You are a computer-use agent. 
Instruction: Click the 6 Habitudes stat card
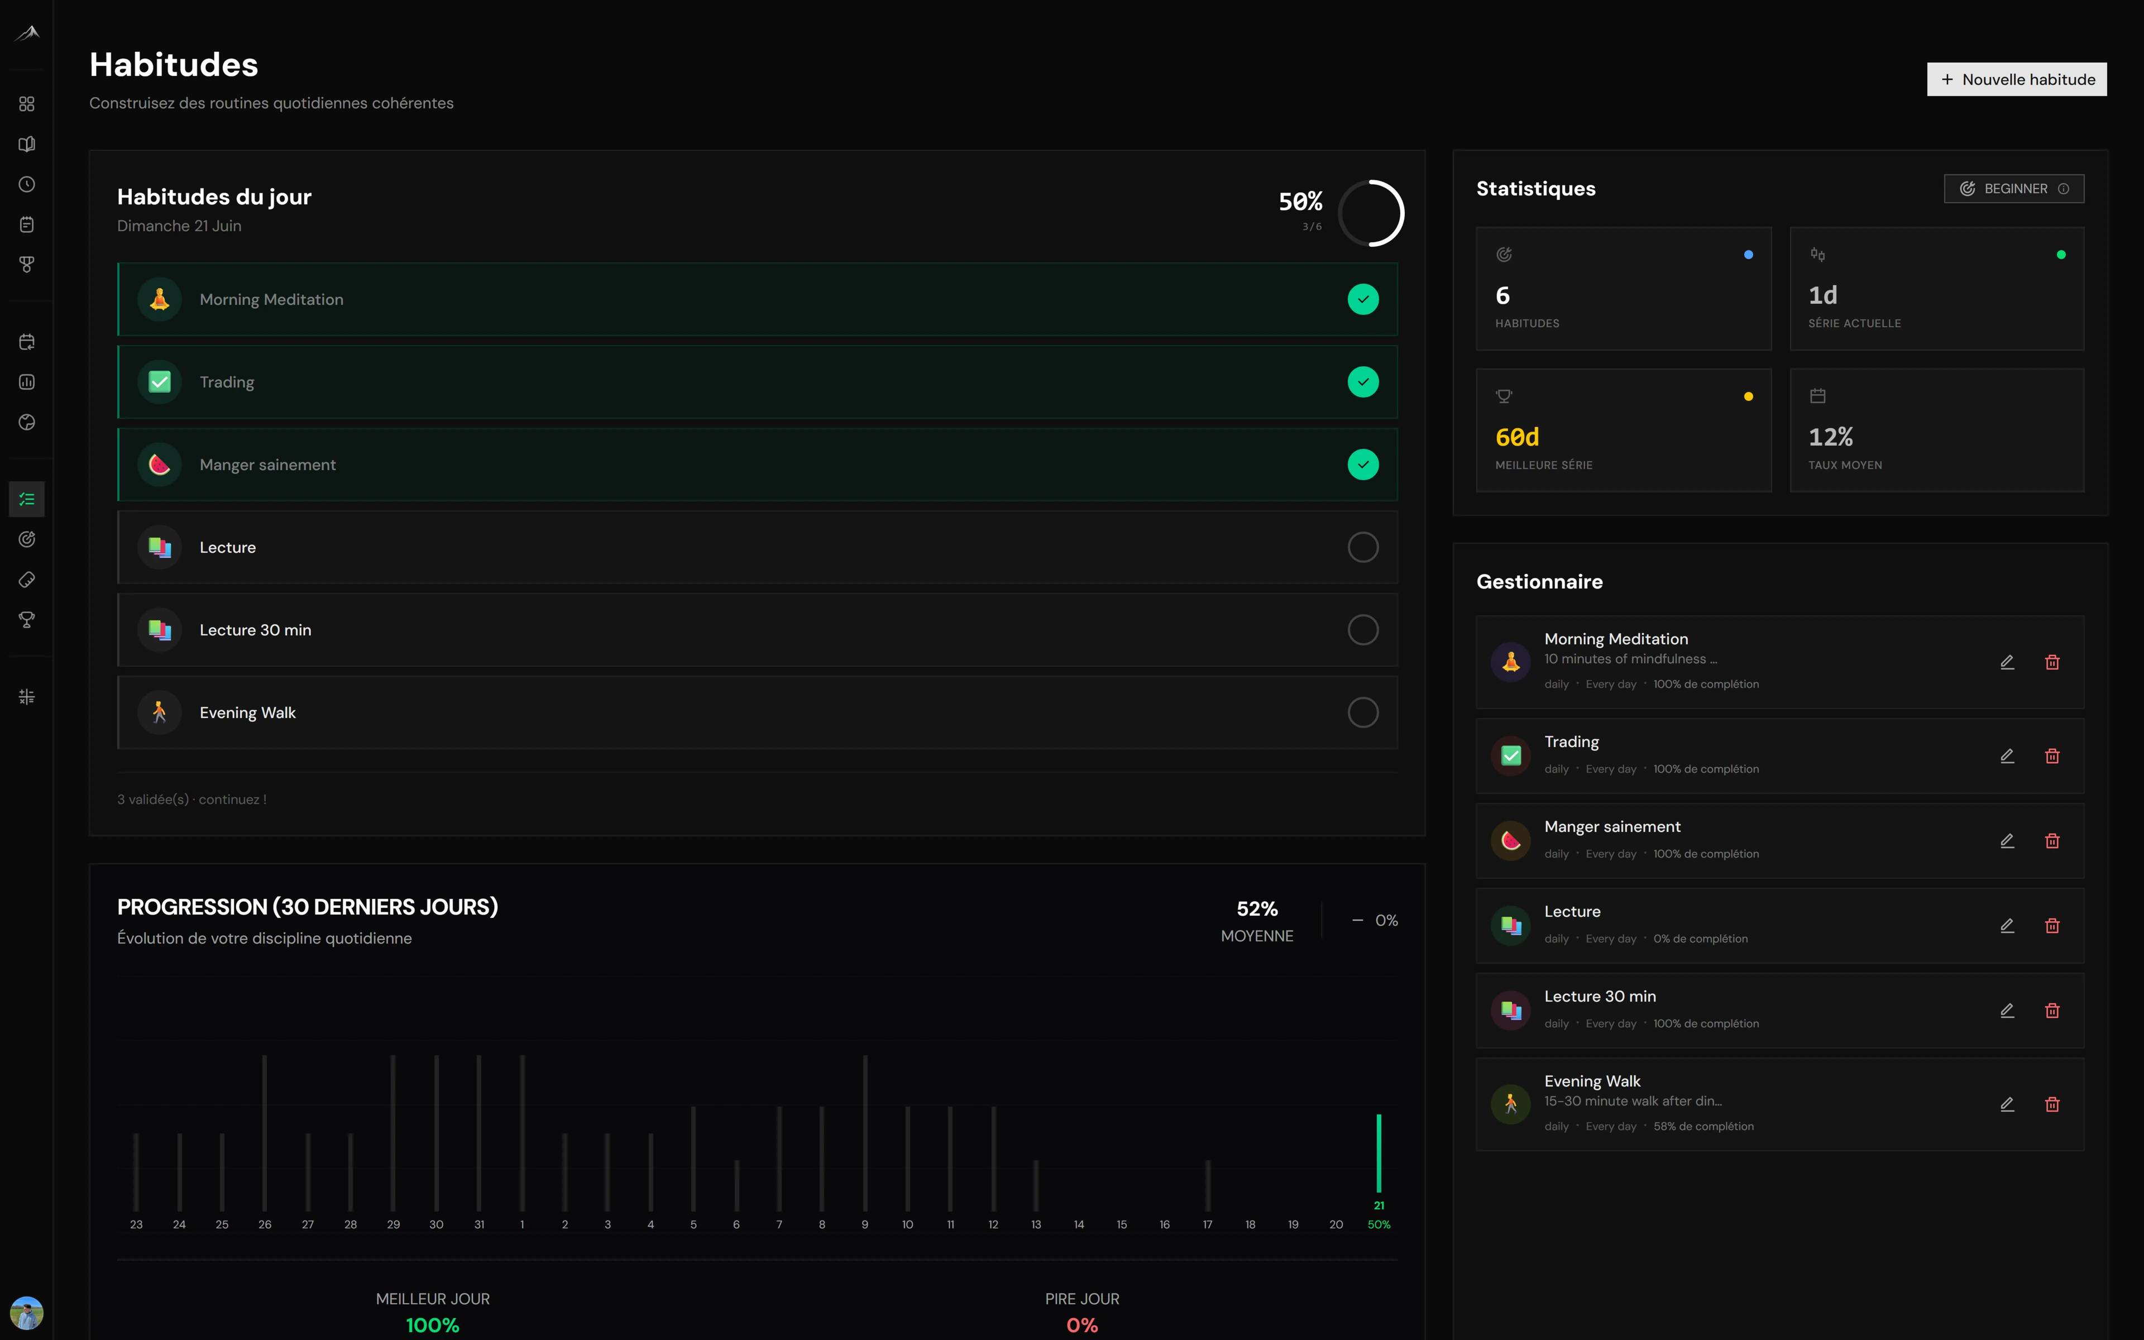click(1623, 289)
